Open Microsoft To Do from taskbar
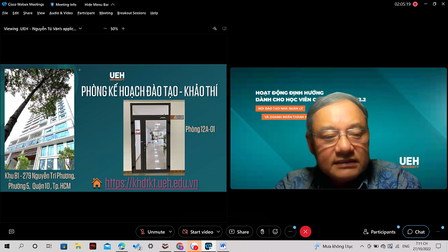 click(137, 246)
